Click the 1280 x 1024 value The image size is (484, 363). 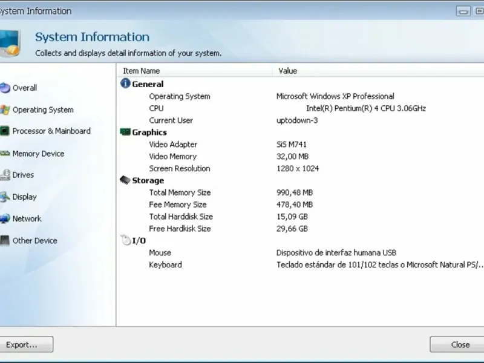298,169
